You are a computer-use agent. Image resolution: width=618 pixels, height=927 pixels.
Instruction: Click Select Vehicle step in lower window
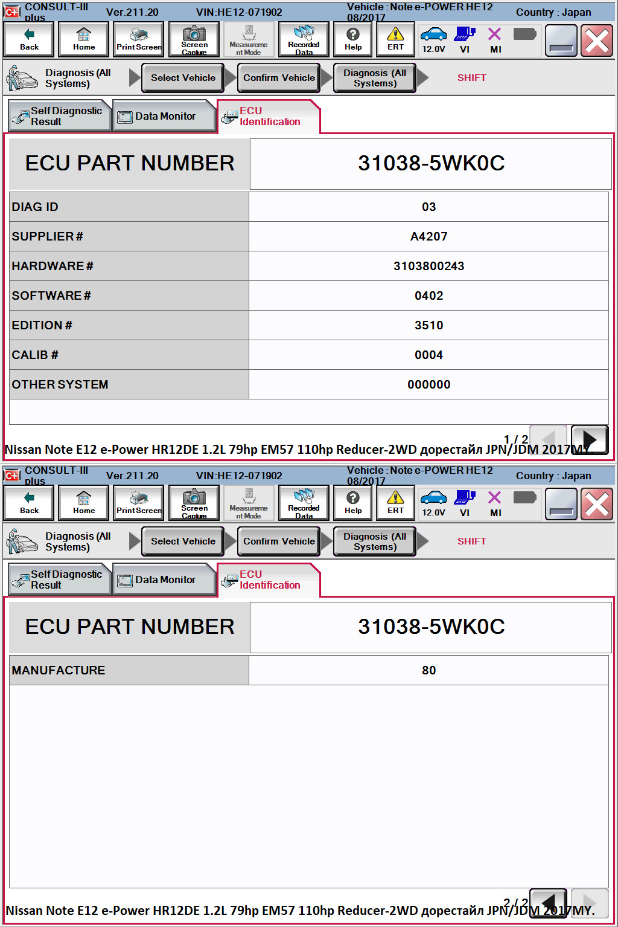183,541
